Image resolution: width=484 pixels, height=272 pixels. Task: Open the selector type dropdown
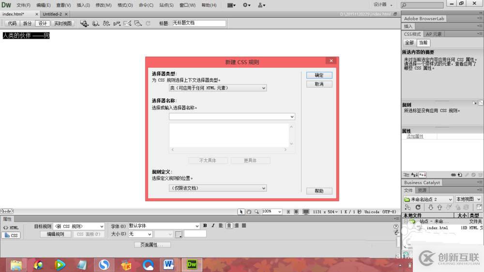point(218,88)
